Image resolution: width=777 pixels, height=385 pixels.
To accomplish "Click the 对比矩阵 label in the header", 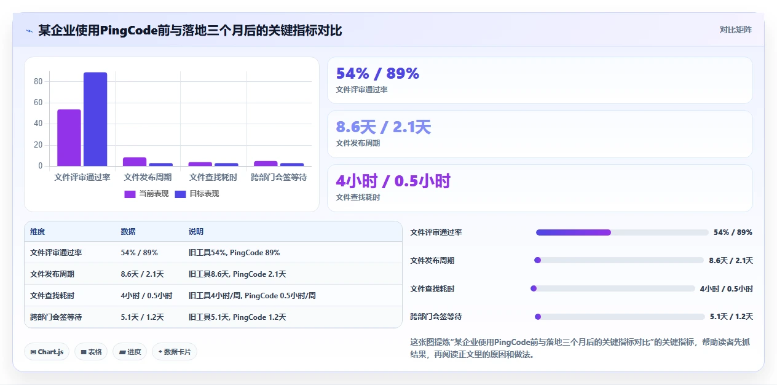I will [x=735, y=30].
